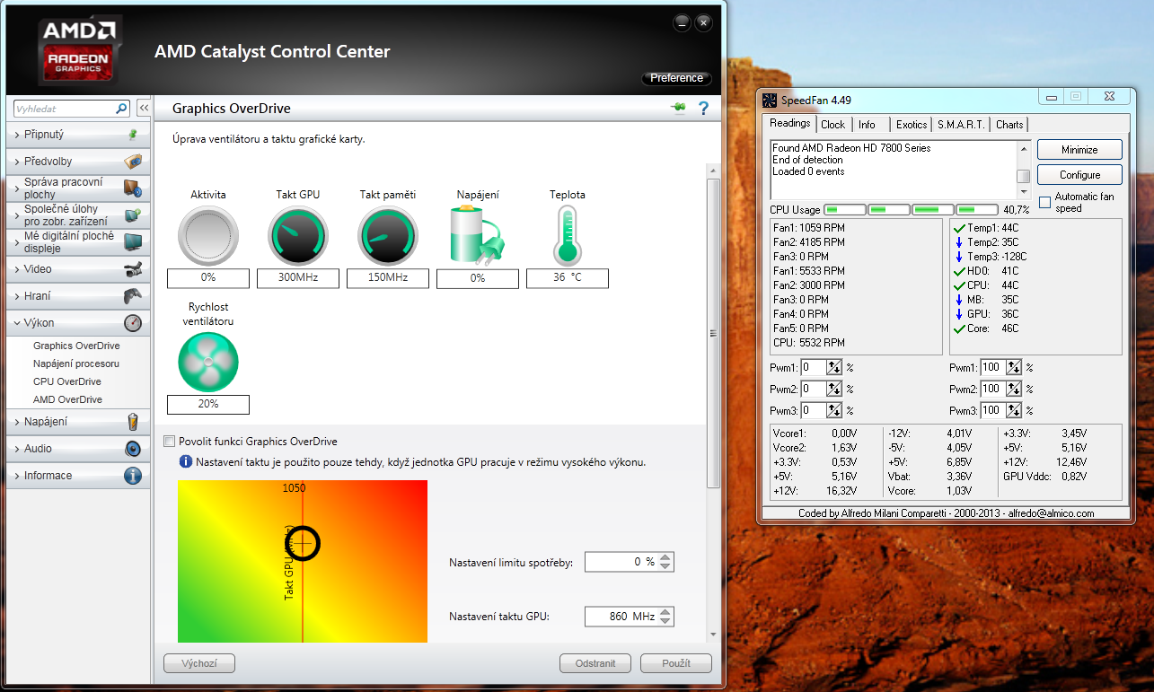This screenshot has width=1154, height=692.
Task: Click the Napájení battery icon in sidebar
Action: click(x=133, y=422)
